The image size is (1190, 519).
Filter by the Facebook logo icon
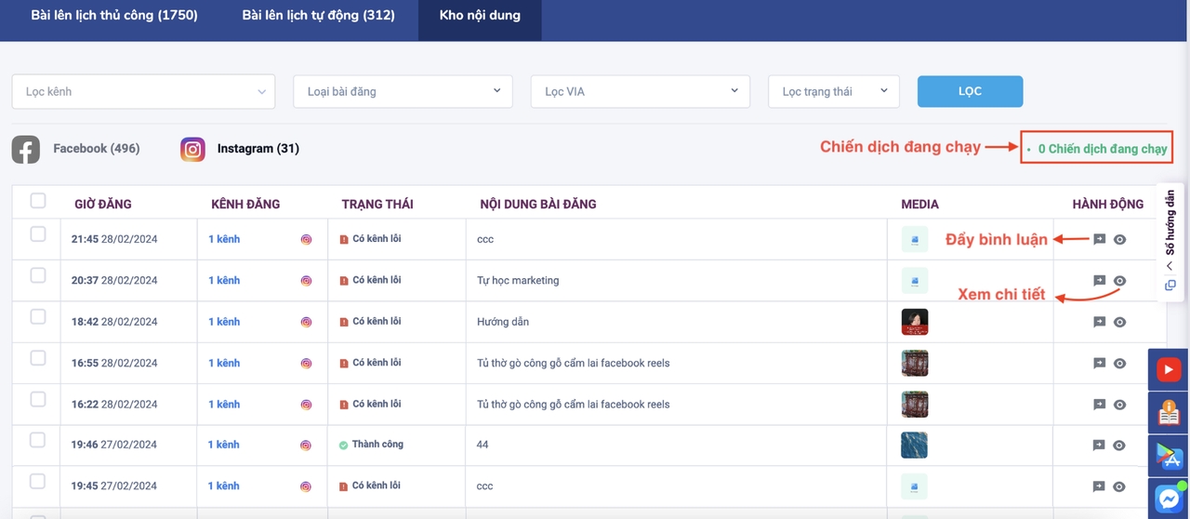pyautogui.click(x=26, y=149)
